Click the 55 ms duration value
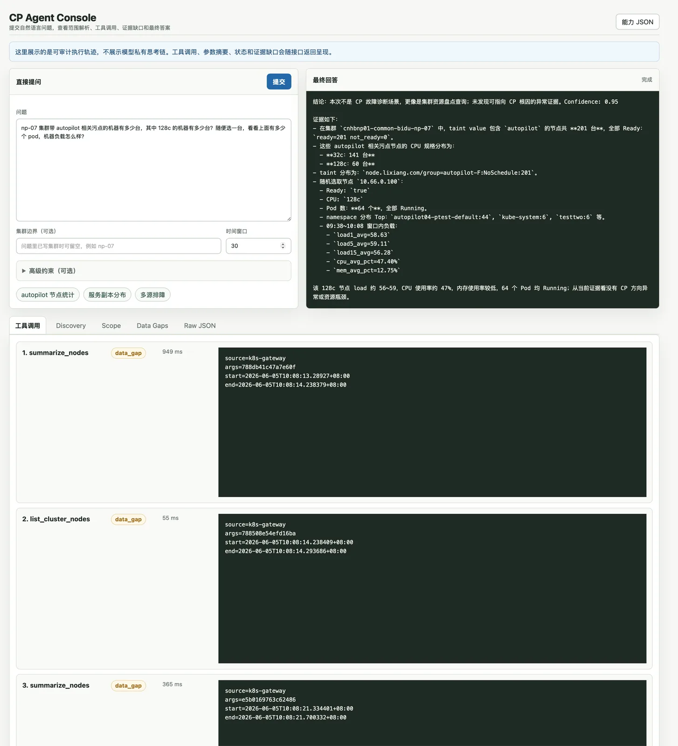The image size is (678, 746). tap(170, 518)
